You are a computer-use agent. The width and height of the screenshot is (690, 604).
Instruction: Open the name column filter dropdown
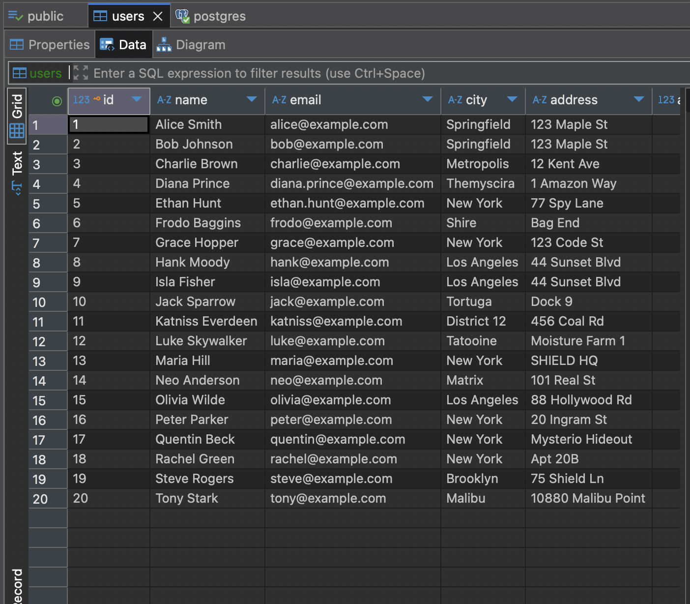[x=252, y=100]
